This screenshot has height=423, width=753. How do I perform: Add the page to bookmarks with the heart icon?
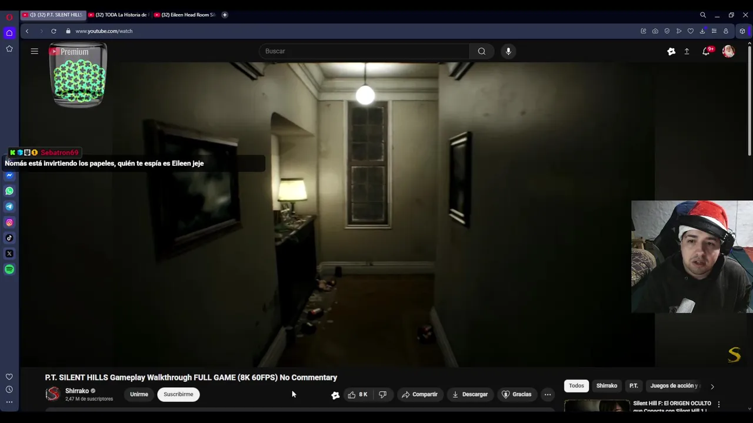tap(691, 31)
